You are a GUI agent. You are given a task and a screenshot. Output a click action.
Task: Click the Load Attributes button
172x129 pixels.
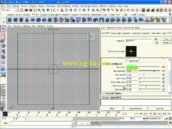tap(136, 109)
